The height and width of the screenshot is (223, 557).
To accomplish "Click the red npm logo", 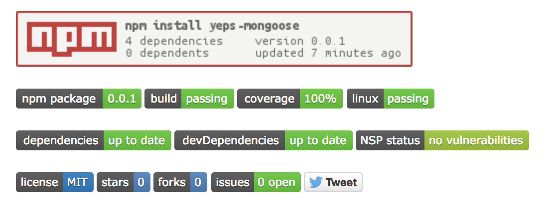I will [x=68, y=39].
